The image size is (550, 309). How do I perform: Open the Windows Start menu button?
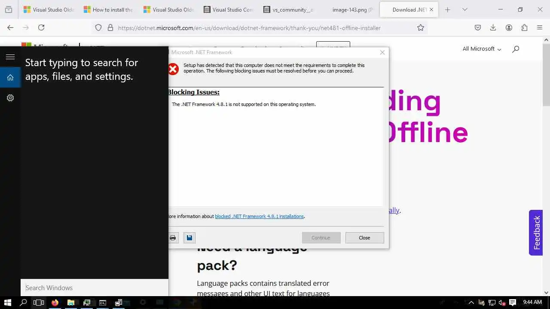7,303
